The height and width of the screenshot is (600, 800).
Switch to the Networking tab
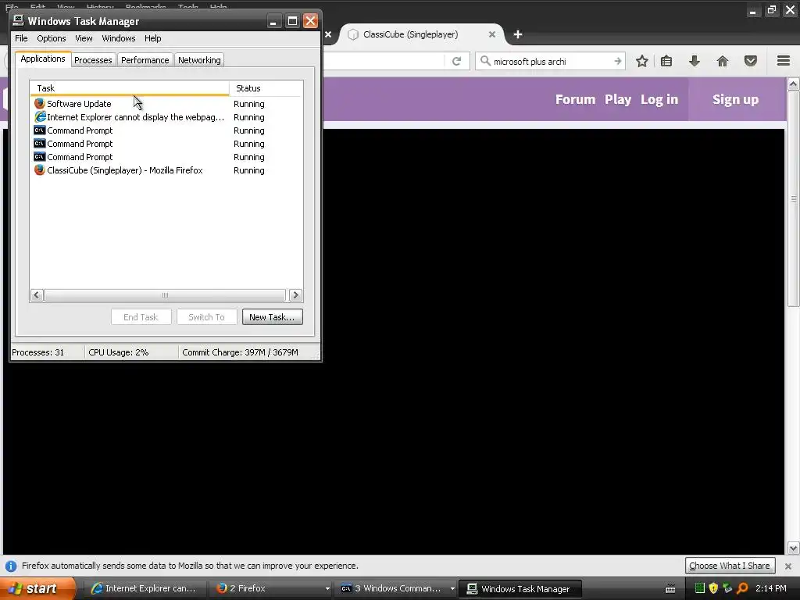199,60
